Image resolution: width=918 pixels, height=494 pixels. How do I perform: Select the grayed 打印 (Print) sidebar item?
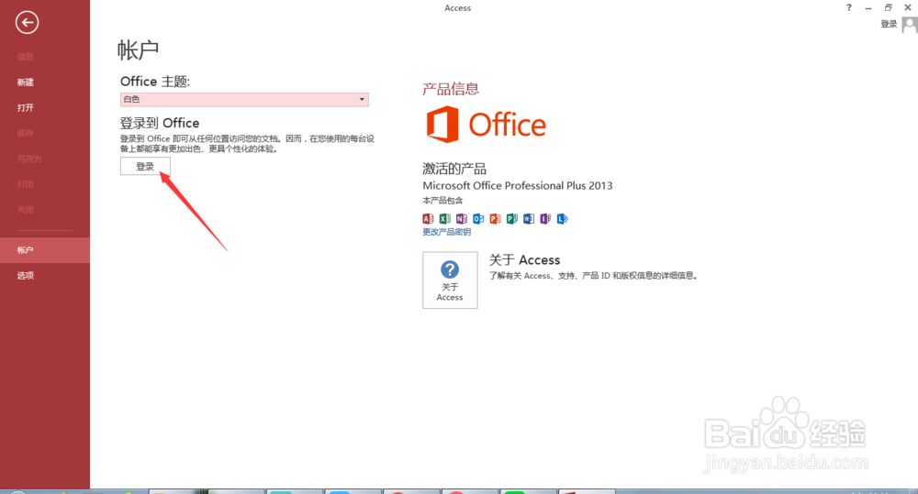(x=25, y=185)
